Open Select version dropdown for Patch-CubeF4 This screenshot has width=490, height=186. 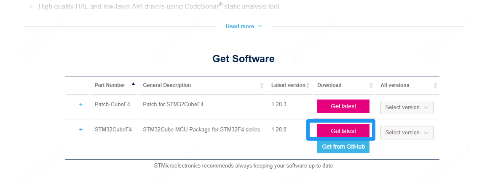[407, 107]
